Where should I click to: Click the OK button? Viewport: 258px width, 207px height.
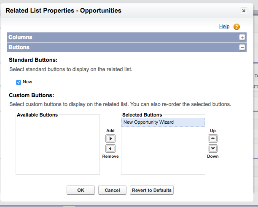point(81,190)
